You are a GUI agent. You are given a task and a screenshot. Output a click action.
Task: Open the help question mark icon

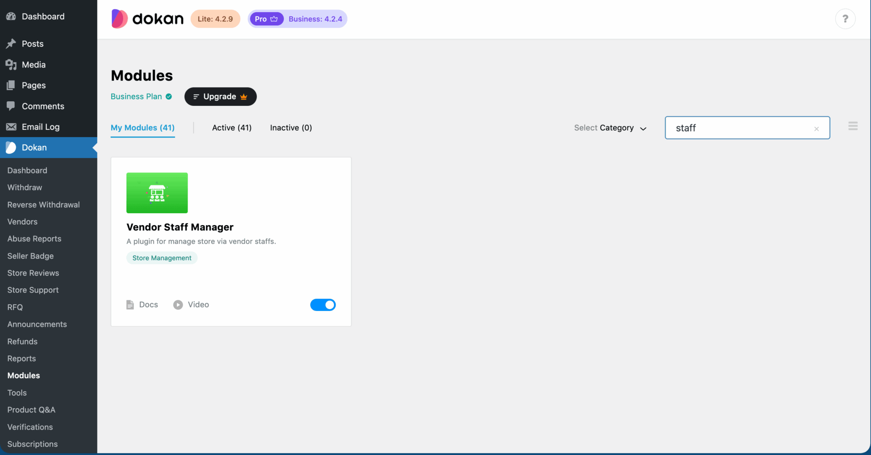click(x=846, y=19)
